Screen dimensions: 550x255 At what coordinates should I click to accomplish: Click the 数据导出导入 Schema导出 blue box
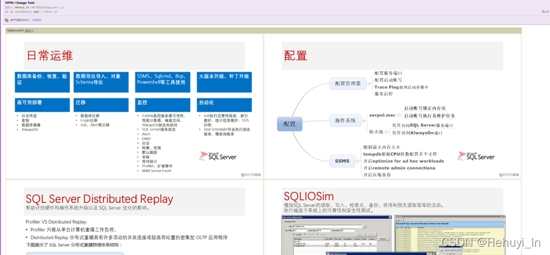101,82
